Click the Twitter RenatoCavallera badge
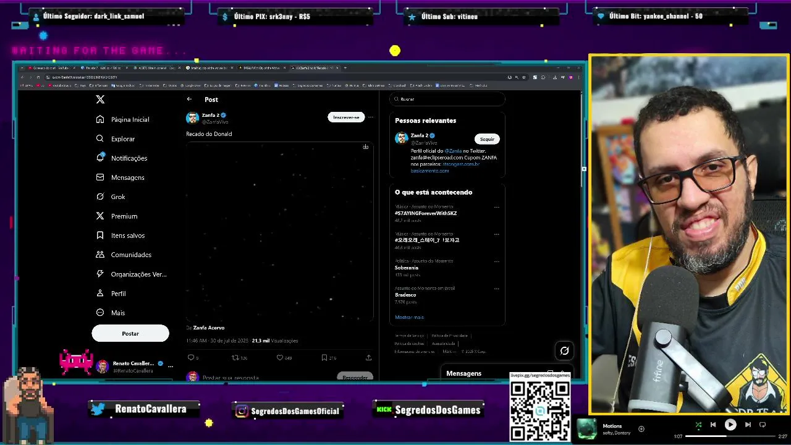Viewport: 791px width, 445px height. coord(144,409)
